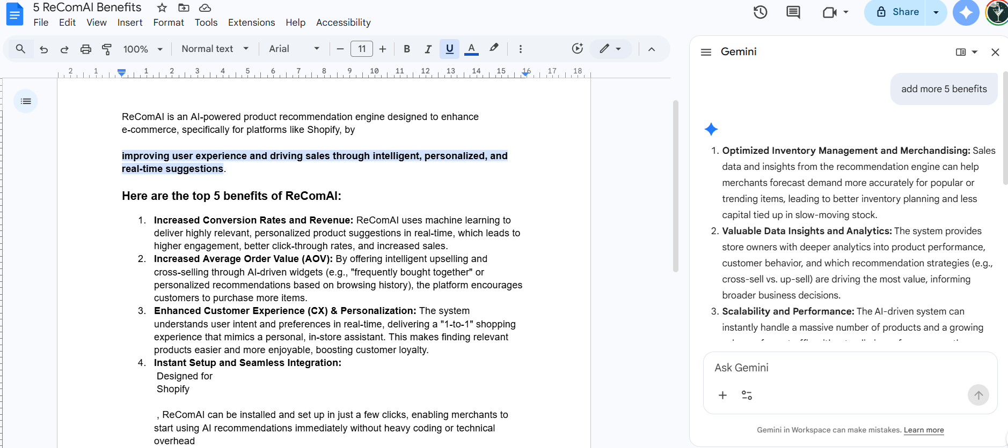Star the 5 ReComAI Benefits document
Viewport: 1008px width, 448px height.
click(162, 8)
